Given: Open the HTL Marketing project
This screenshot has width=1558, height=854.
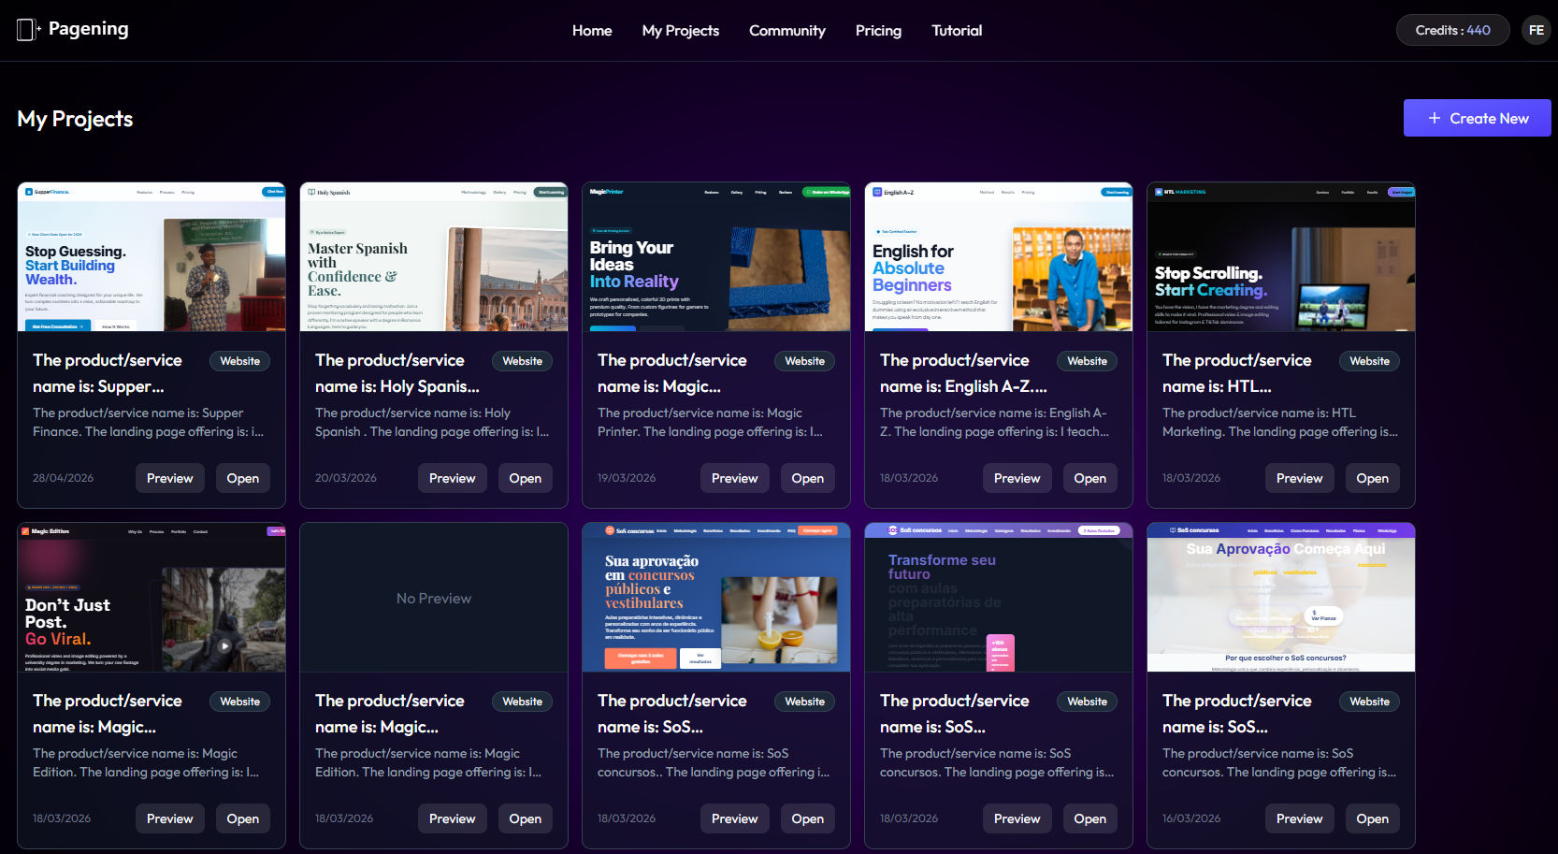Looking at the screenshot, I should point(1373,478).
